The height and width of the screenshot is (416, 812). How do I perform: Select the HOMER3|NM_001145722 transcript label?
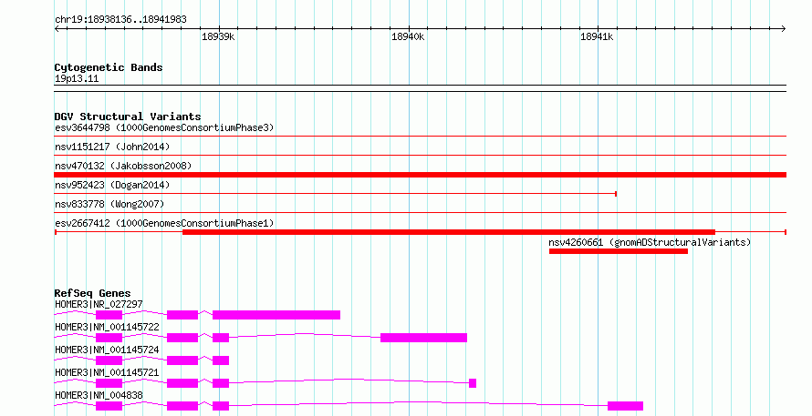tap(107, 327)
